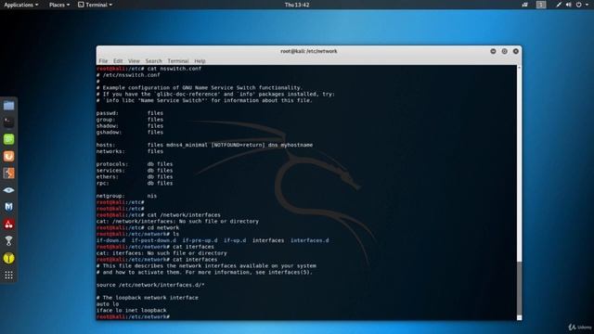Click the 'protocols:' db files line
The height and width of the screenshot is (334, 594).
135,164
